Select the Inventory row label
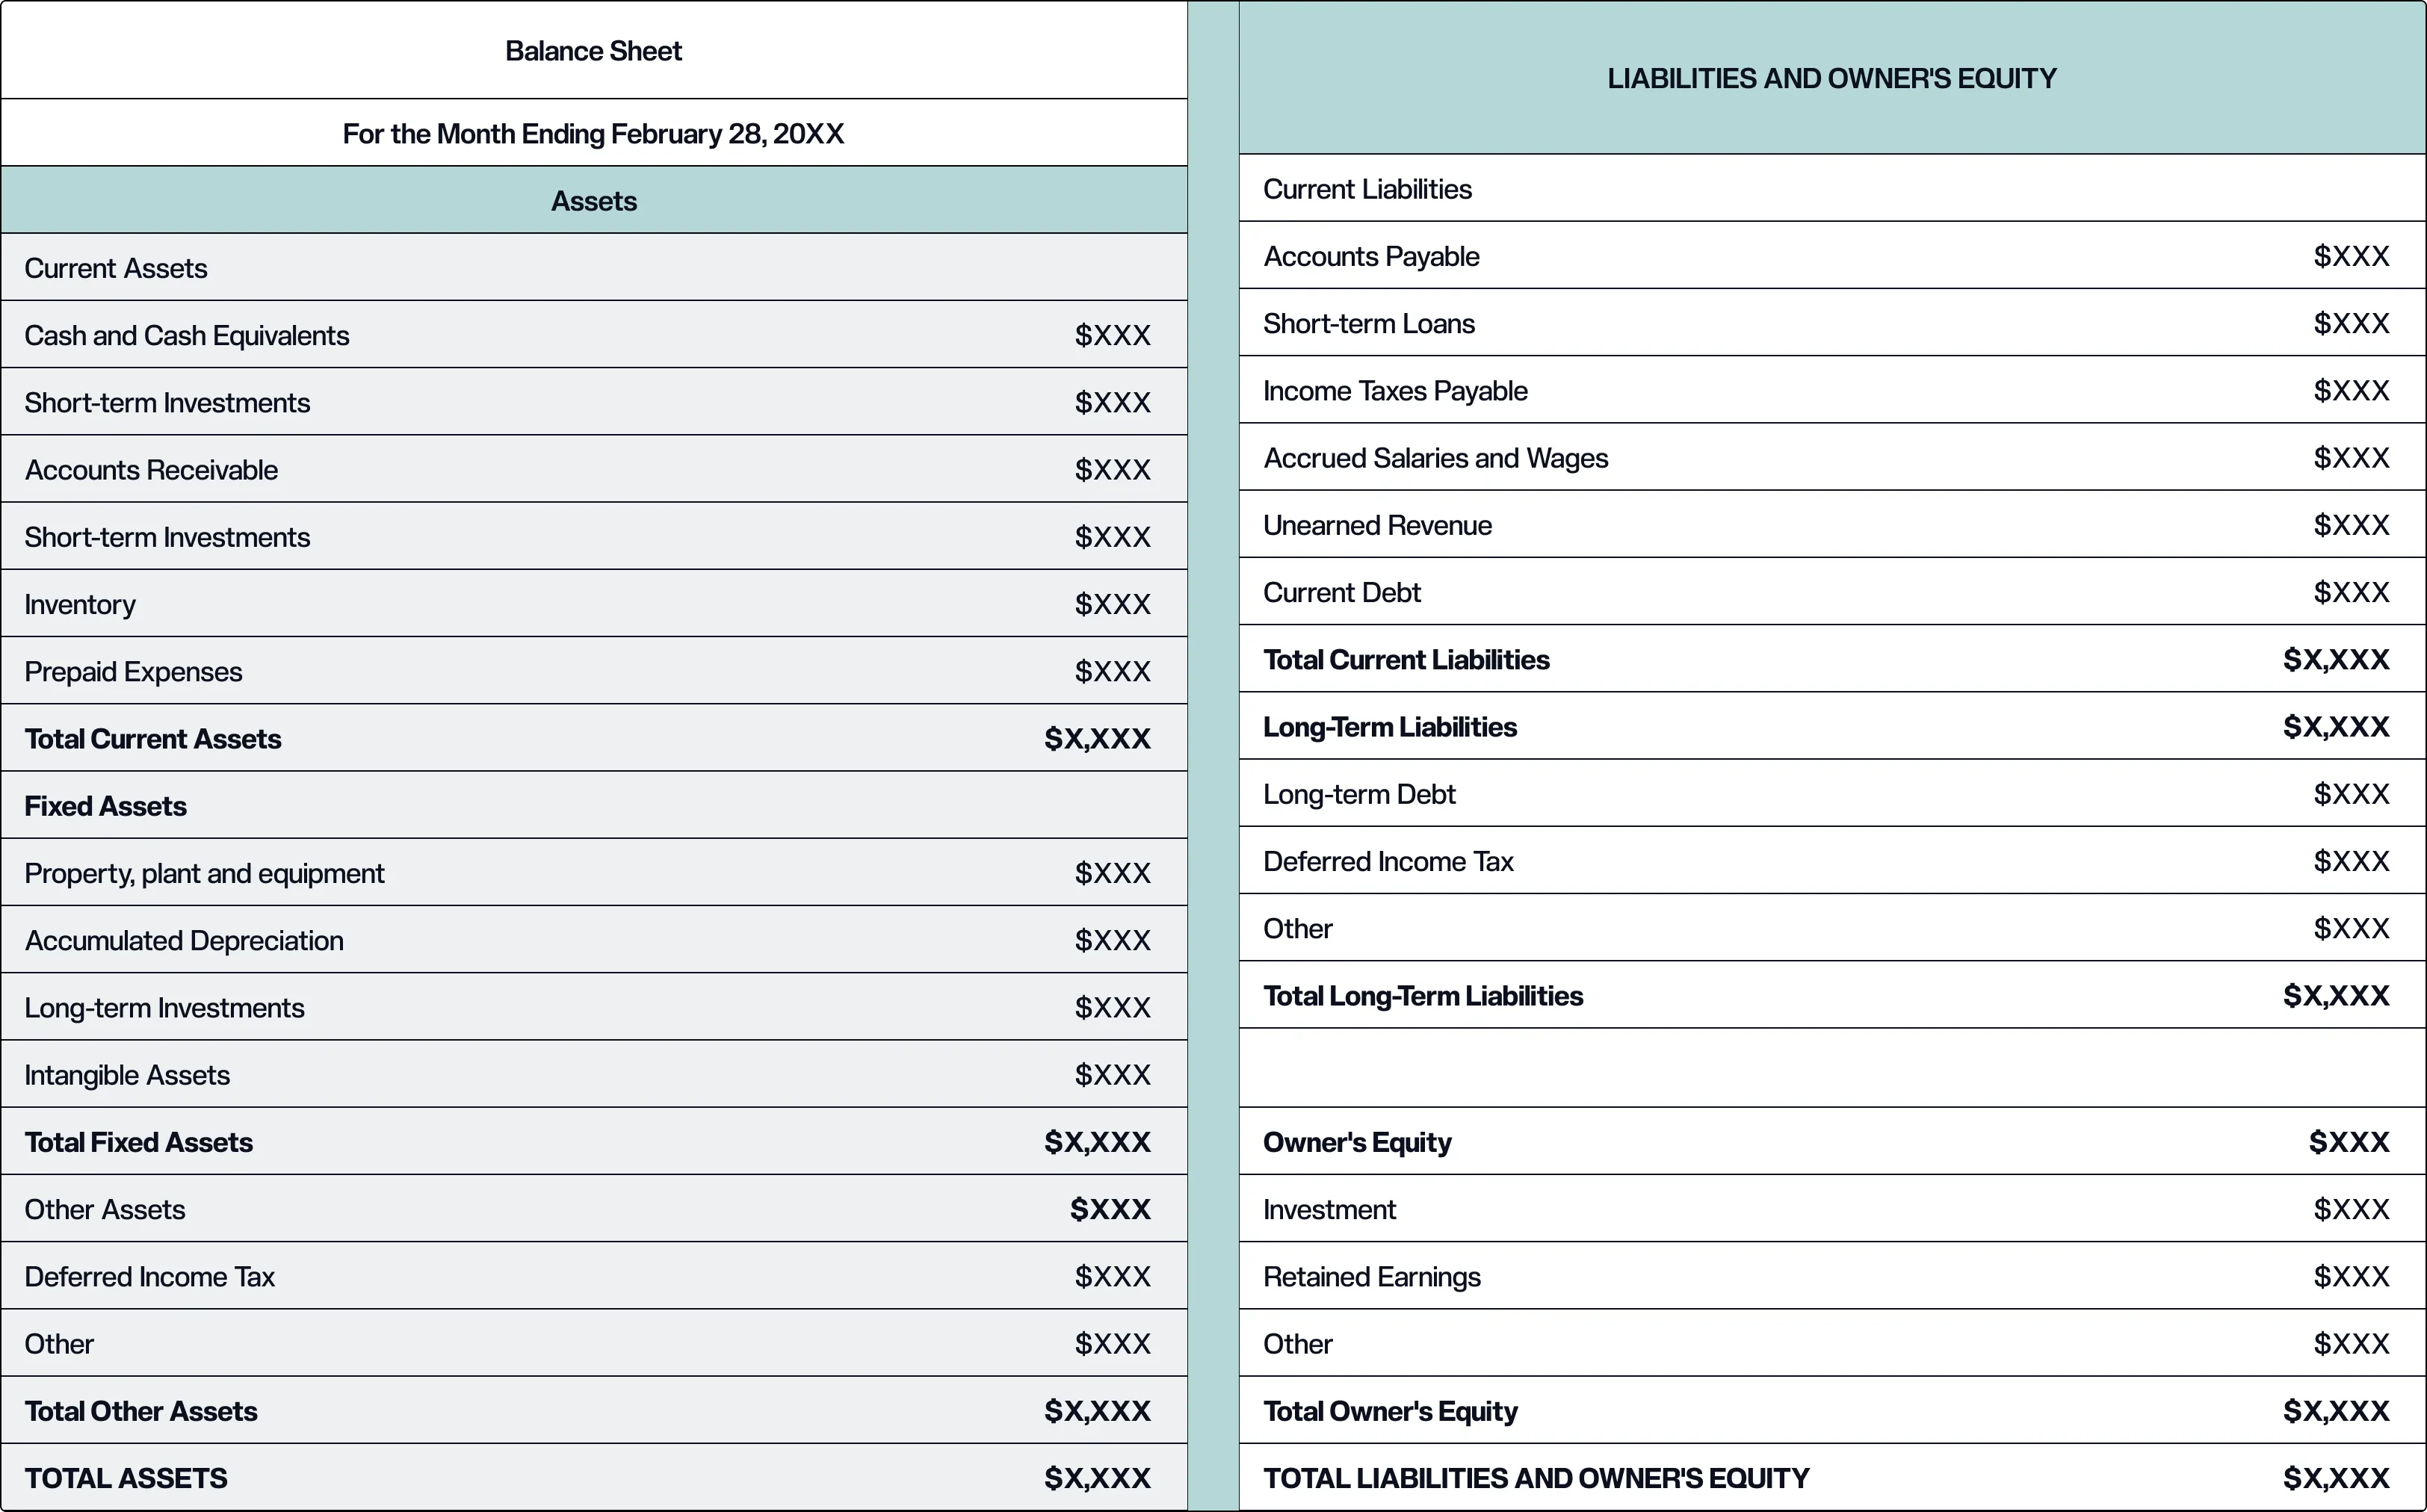The height and width of the screenshot is (1512, 2427). point(80,604)
